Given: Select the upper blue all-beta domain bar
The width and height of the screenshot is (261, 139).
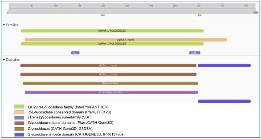Looking at the screenshot, I should pyautogui.click(x=224, y=65).
